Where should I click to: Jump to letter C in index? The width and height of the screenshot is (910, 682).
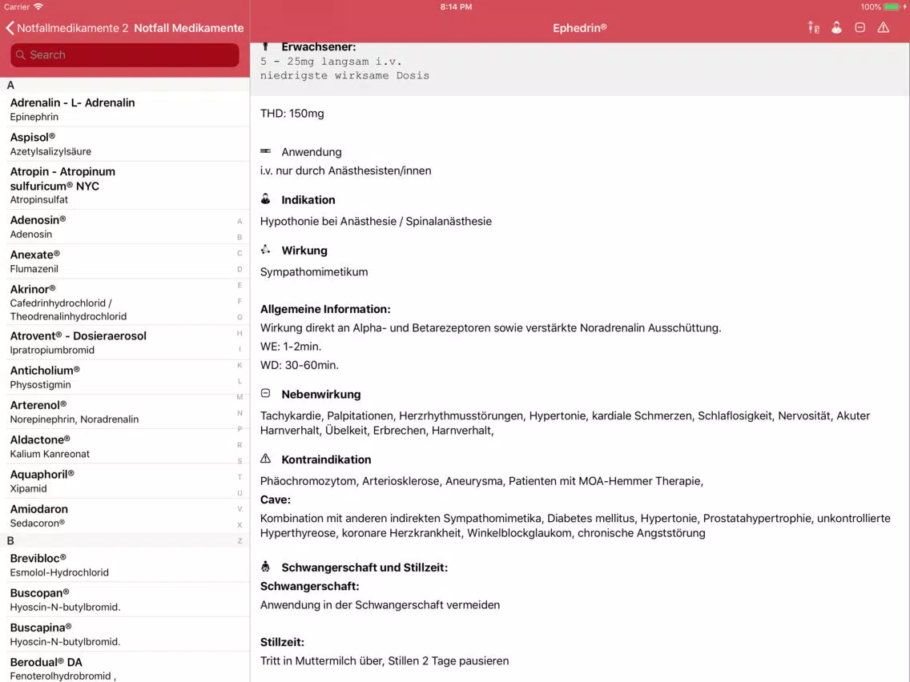[x=240, y=254]
